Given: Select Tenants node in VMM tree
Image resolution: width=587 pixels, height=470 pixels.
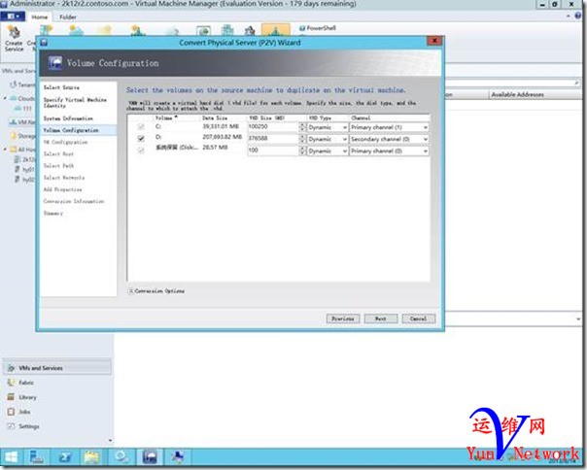Looking at the screenshot, I should point(22,84).
